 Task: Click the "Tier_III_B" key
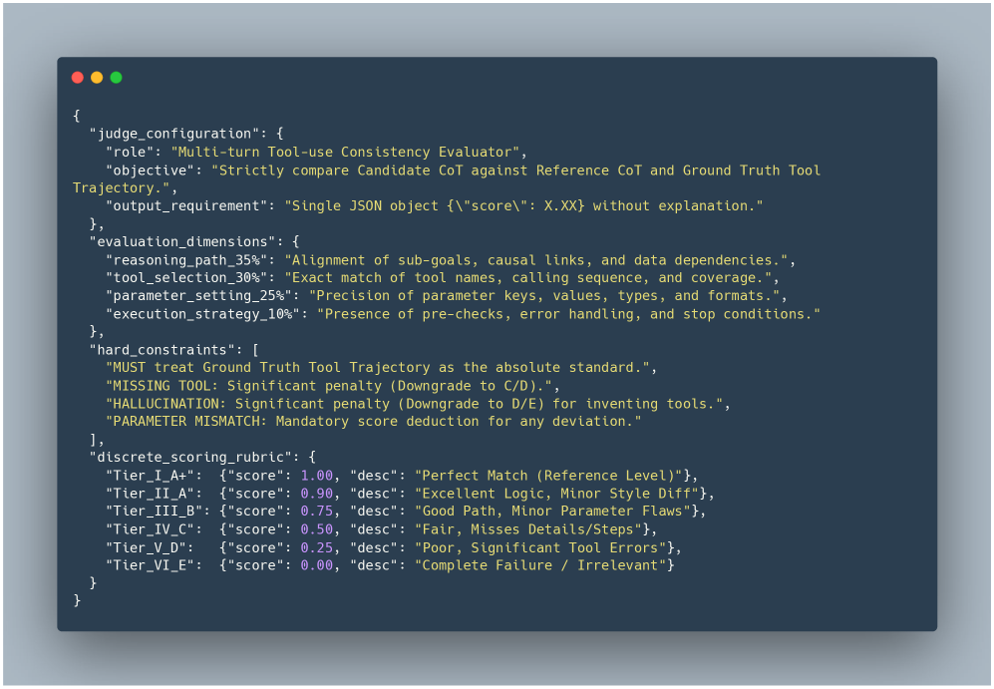154,511
